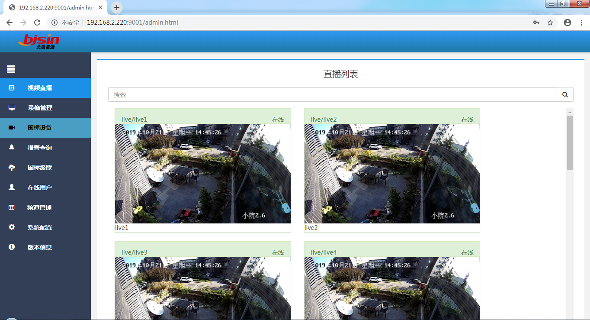Focus the 搜索 search field
The width and height of the screenshot is (590, 320).
332,94
